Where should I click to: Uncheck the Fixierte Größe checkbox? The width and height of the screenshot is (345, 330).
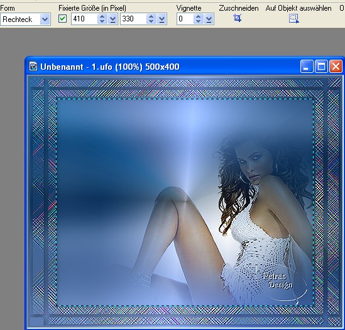[62, 18]
